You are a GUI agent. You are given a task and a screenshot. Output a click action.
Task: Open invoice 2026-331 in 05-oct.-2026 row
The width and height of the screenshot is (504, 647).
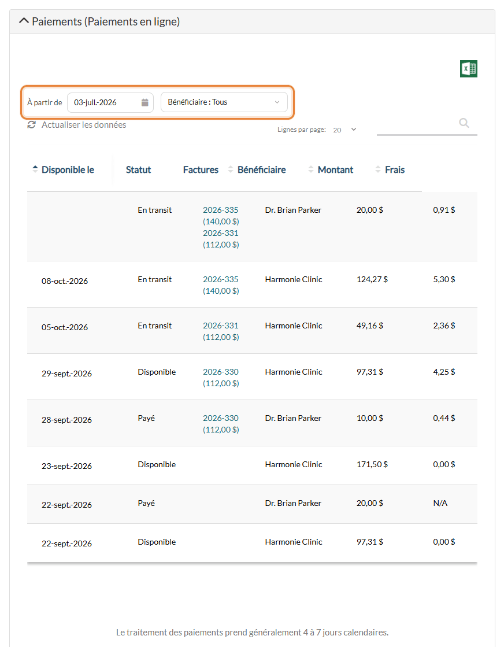tap(221, 326)
